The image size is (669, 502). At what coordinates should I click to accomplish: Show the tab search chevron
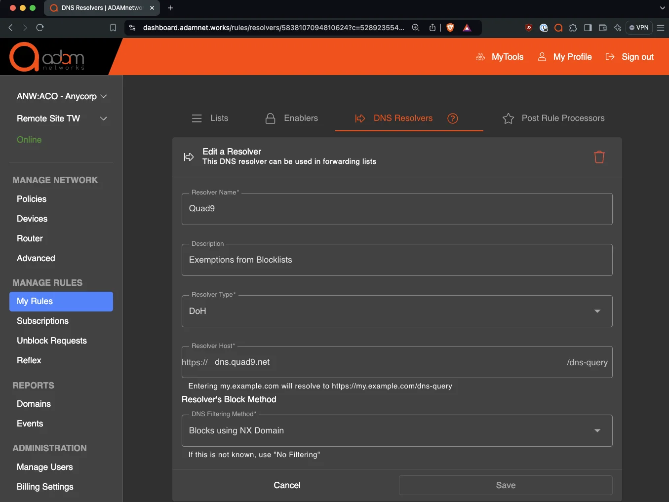[x=662, y=8]
